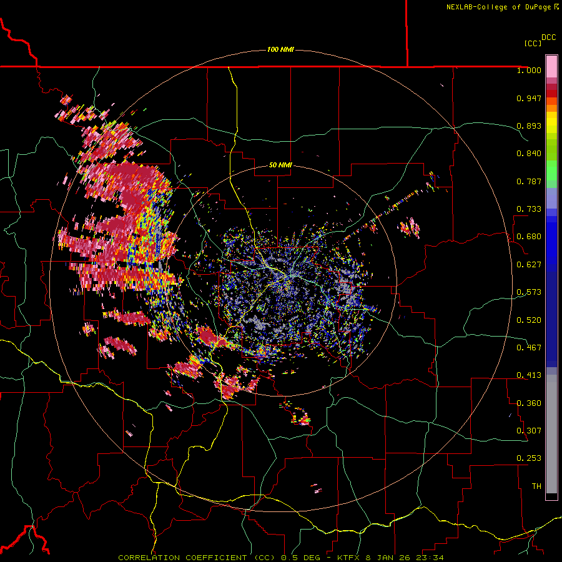This screenshot has width=562, height=562.
Task: Click the CORRELATION COEFFICIENT (CC) caption at bottom
Action: [x=197, y=558]
